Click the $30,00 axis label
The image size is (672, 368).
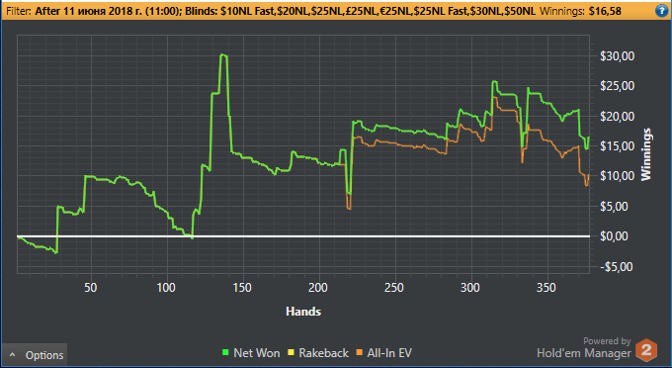617,56
